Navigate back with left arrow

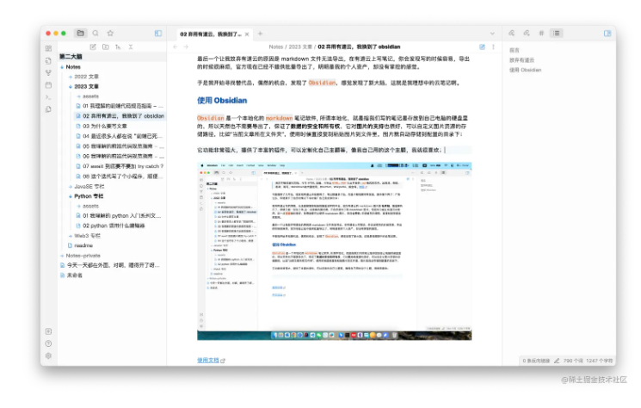tap(176, 47)
